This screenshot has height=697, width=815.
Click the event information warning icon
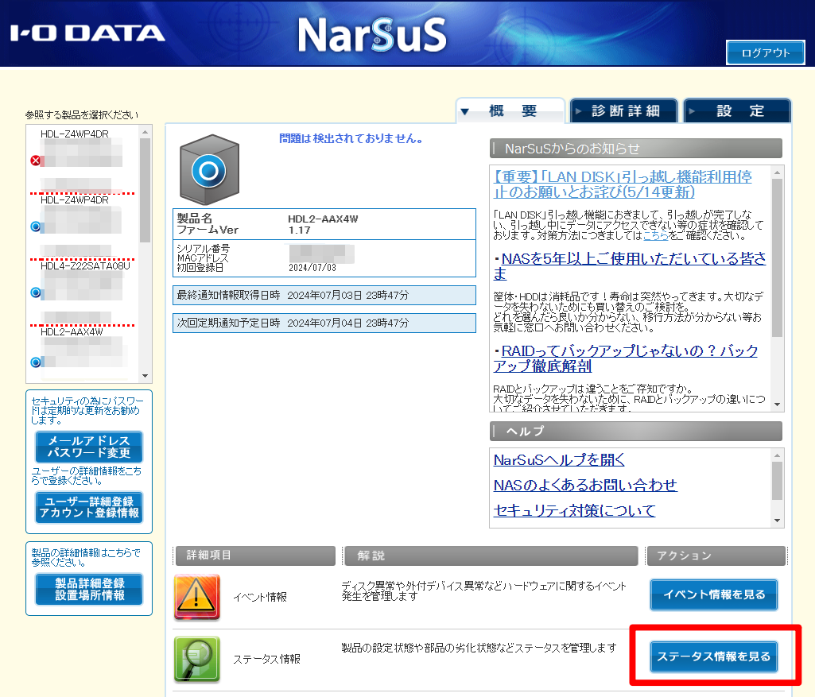(196, 597)
